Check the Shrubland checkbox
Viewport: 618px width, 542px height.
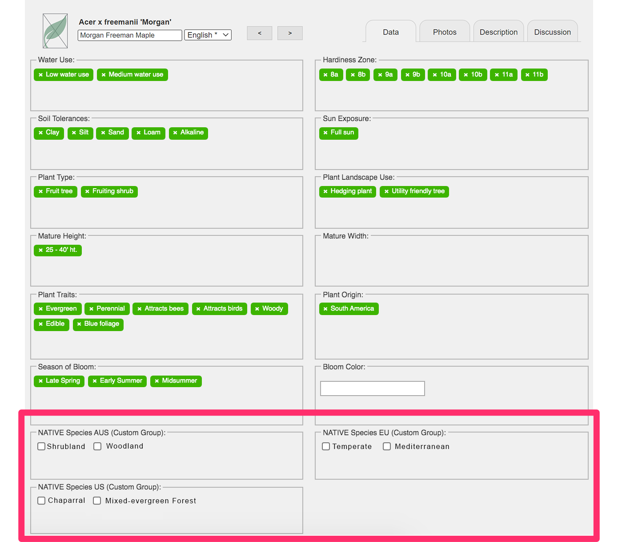(x=41, y=446)
